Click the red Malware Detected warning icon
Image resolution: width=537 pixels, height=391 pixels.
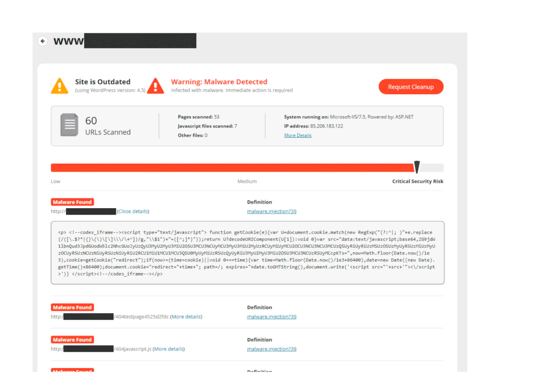(x=156, y=86)
